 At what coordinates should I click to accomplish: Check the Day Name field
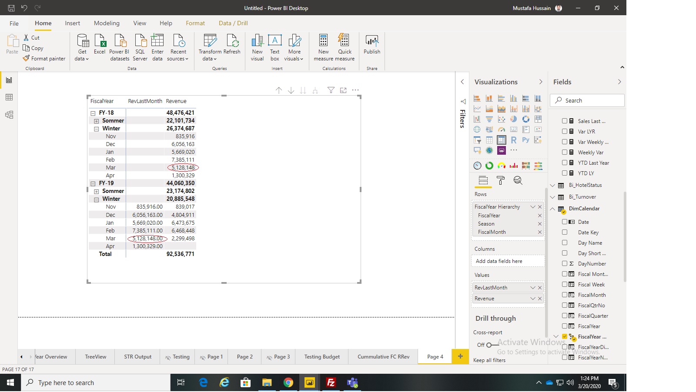click(565, 243)
